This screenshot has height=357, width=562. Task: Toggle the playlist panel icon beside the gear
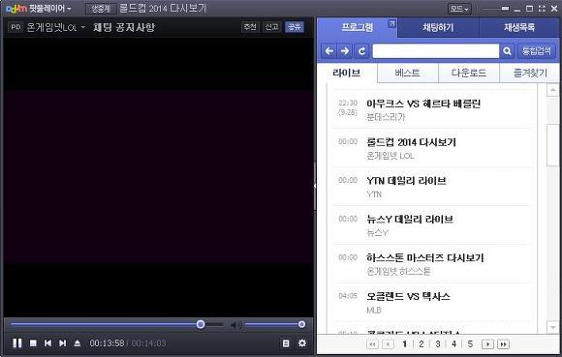pos(286,343)
